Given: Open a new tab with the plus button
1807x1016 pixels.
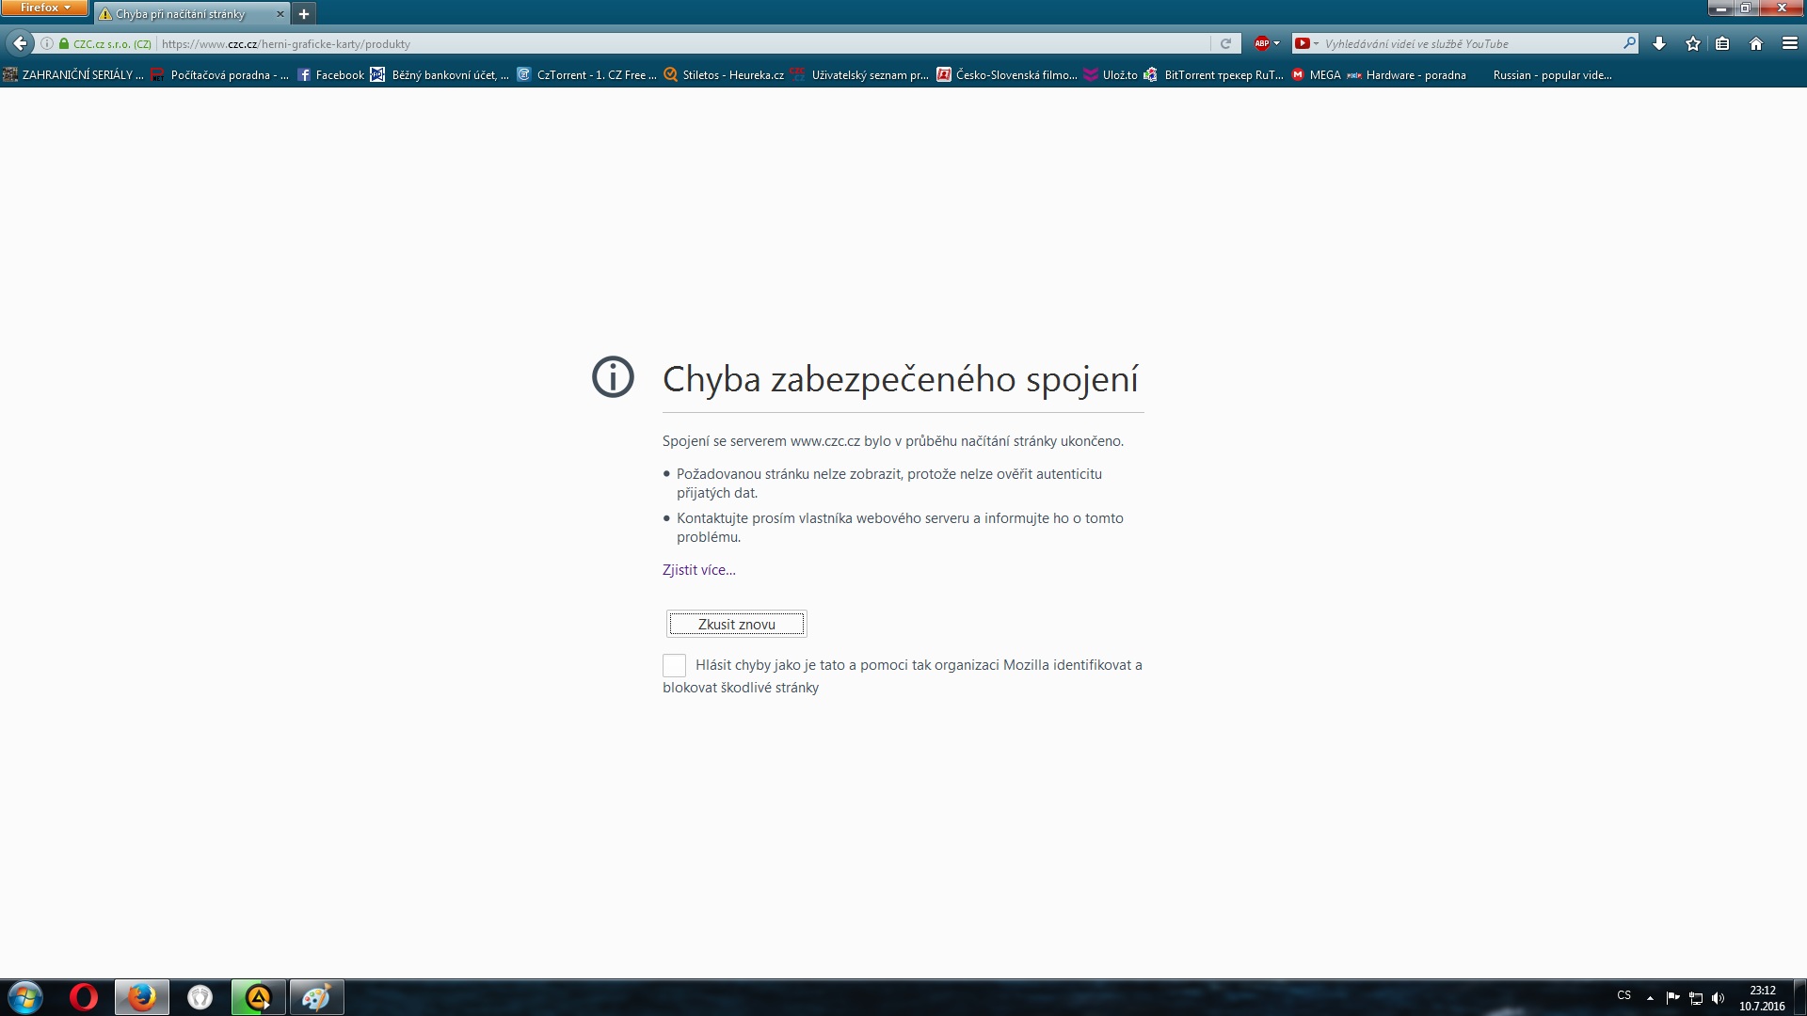Looking at the screenshot, I should (x=304, y=14).
